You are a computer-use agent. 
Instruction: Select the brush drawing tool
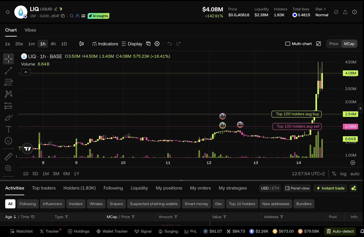click(x=8, y=117)
